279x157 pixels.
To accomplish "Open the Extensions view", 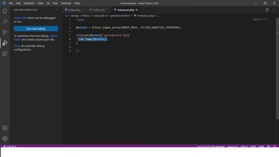I will coord(5,54).
